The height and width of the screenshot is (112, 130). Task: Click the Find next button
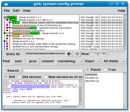click(18, 61)
